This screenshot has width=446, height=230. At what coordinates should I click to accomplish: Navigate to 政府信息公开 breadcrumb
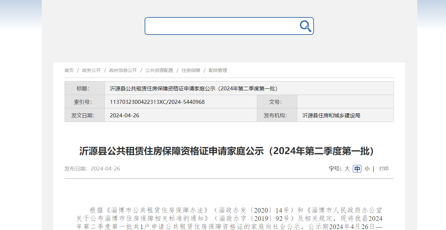[123, 70]
